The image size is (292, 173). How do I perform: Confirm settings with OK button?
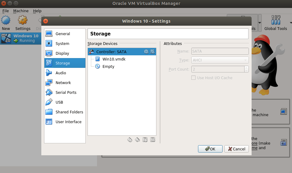tap(210, 149)
